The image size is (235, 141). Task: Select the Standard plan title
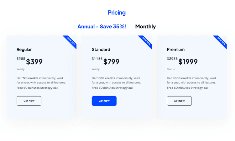(101, 49)
